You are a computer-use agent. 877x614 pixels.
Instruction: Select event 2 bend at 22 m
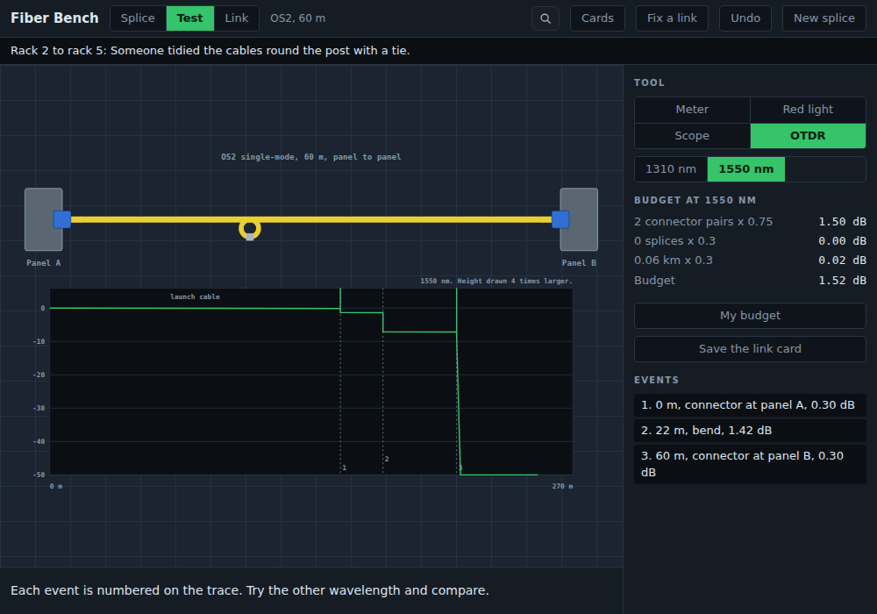(750, 431)
